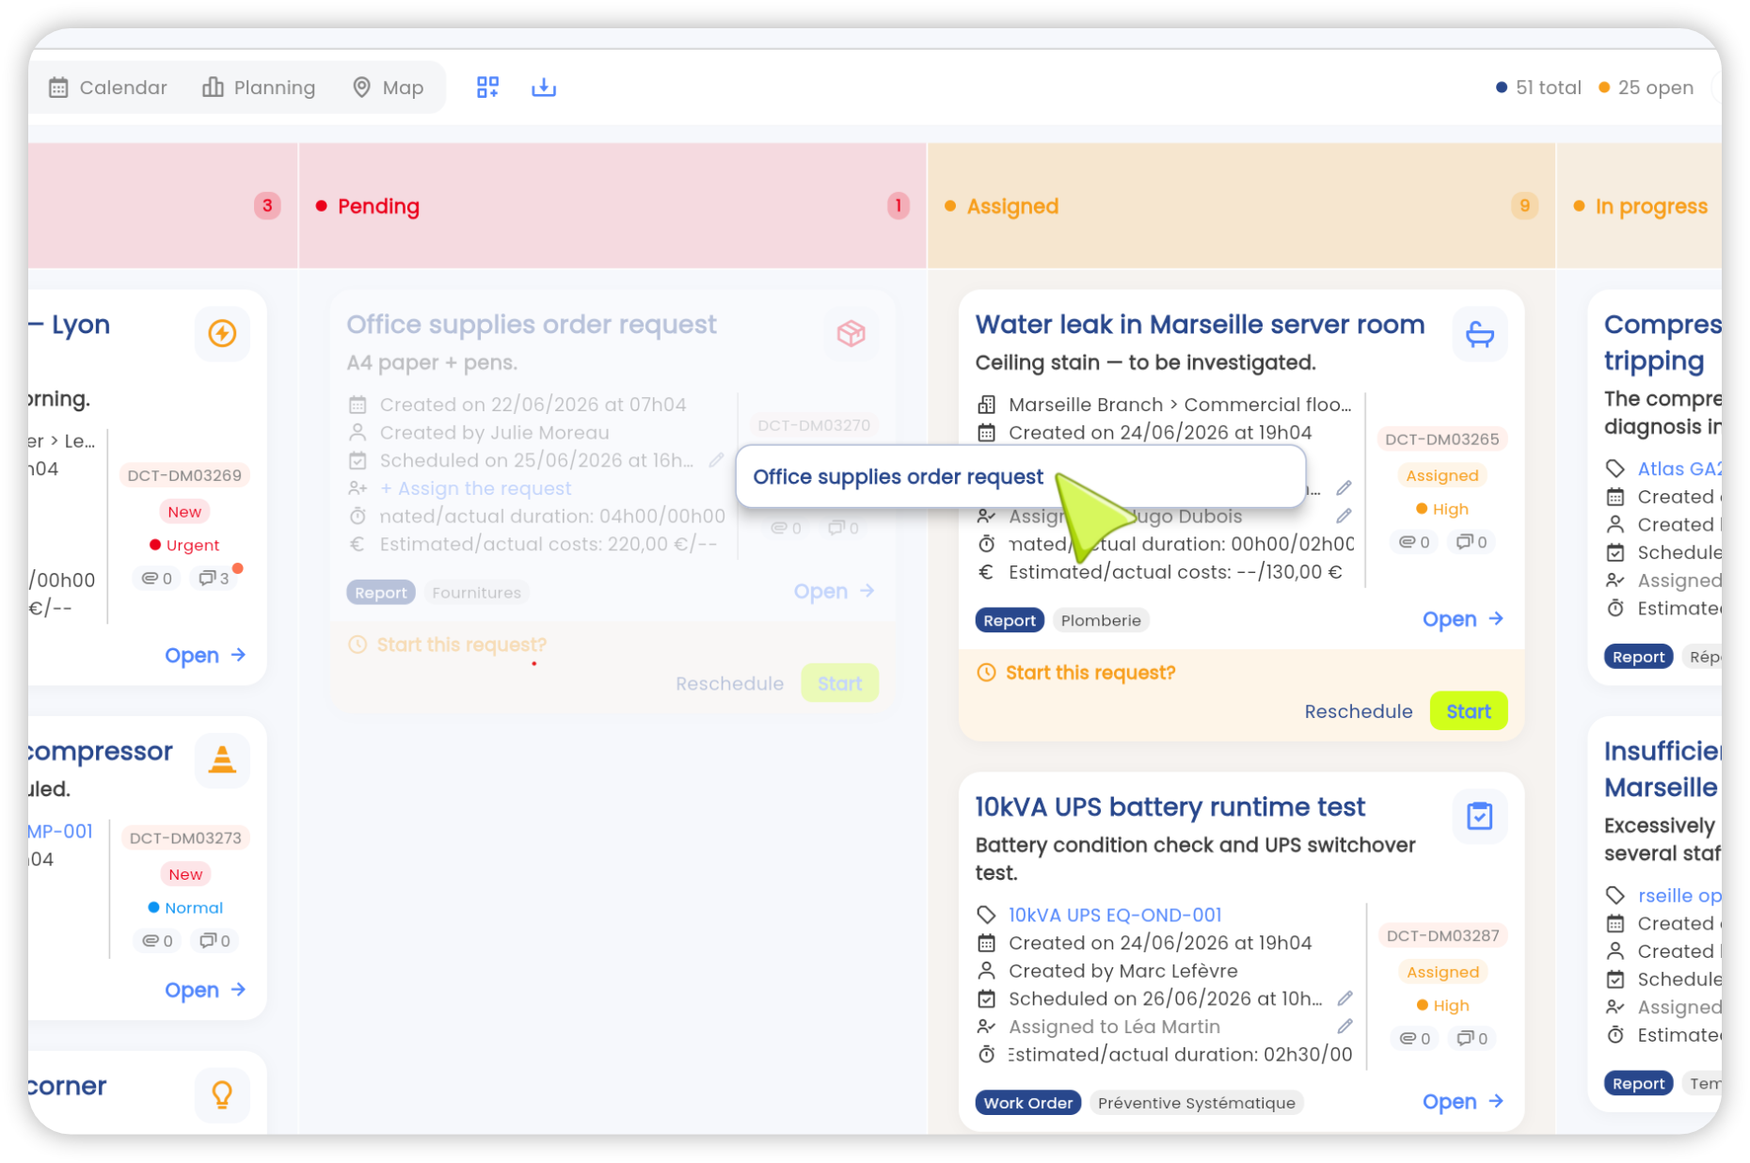Click attachments count on DCT-DM03287 card

(1415, 1038)
